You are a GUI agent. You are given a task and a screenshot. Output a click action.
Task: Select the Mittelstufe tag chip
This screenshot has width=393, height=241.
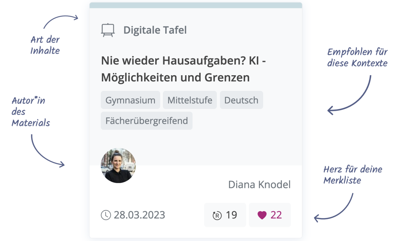point(190,100)
